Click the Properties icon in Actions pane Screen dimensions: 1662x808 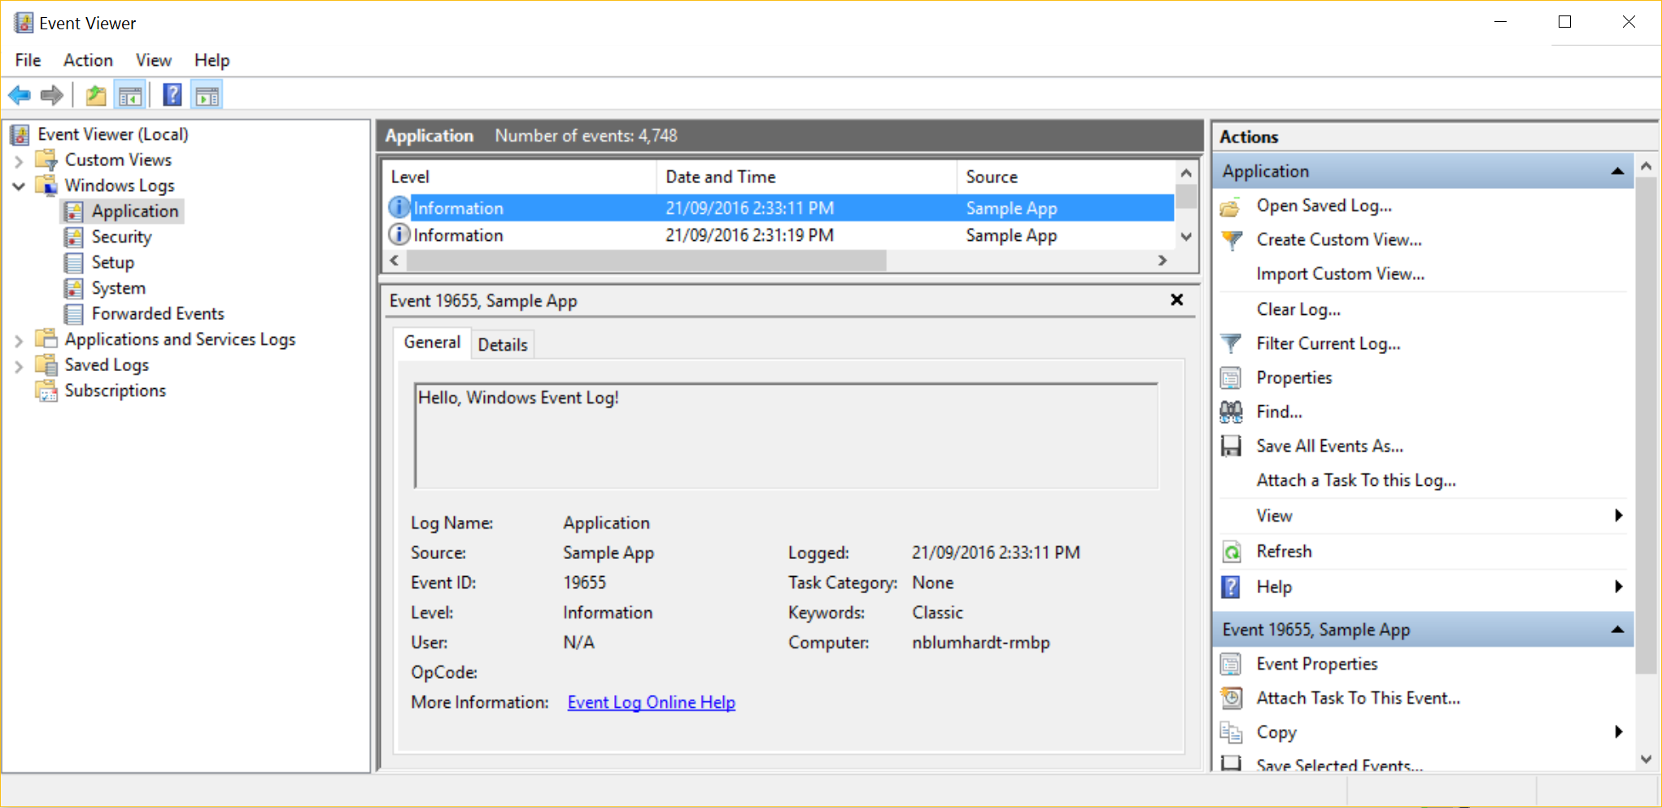1231,378
